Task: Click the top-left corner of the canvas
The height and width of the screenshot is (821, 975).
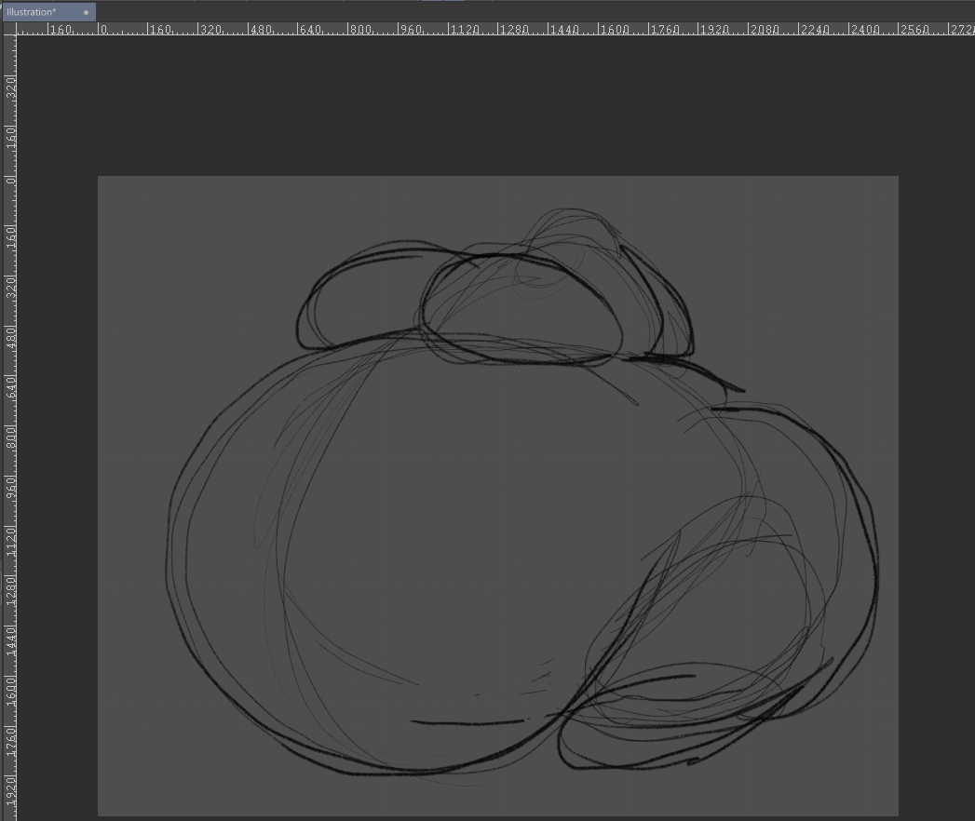Action: point(100,178)
